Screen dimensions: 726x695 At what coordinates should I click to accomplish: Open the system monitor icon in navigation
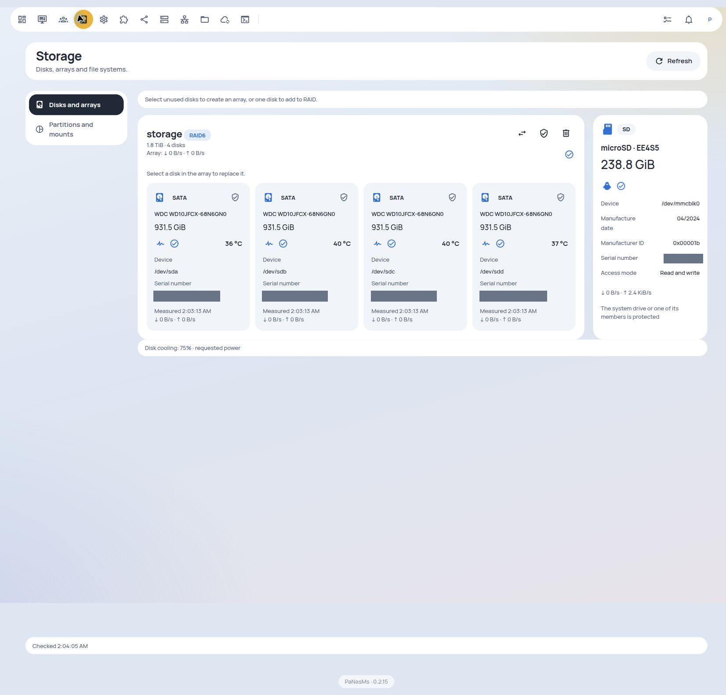pos(42,19)
